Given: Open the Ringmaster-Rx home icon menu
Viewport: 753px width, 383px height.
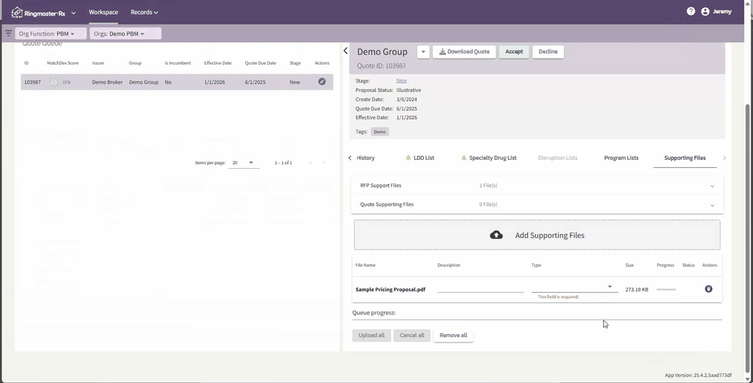Looking at the screenshot, I should click(17, 11).
